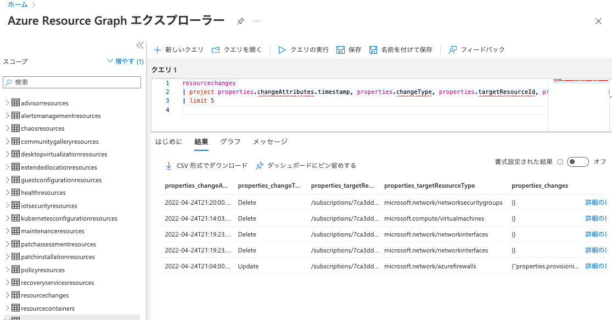Screen dimensions: 612x320
Task: Click the Update change type cell
Action: [x=248, y=266]
